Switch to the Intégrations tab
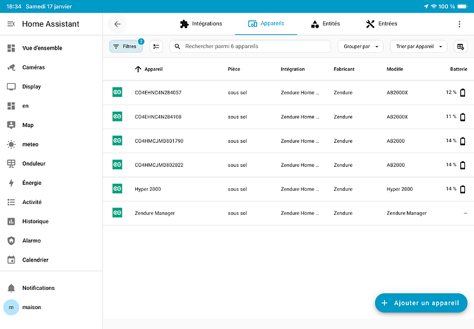Image resolution: width=474 pixels, height=329 pixels. [x=201, y=23]
